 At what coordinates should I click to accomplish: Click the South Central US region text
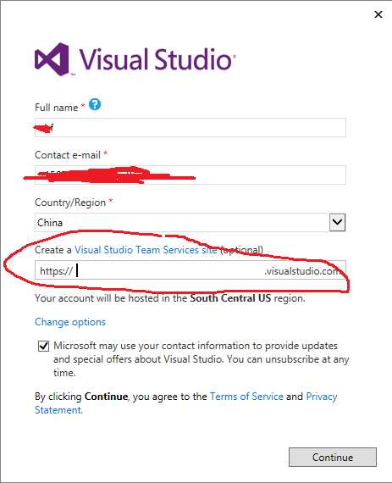(x=230, y=298)
